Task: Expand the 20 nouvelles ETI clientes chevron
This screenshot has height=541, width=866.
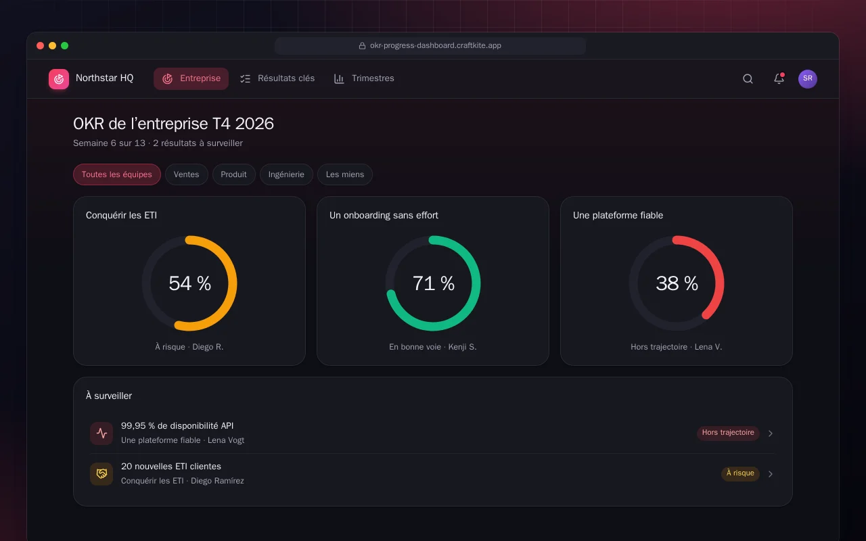Action: [x=771, y=474]
